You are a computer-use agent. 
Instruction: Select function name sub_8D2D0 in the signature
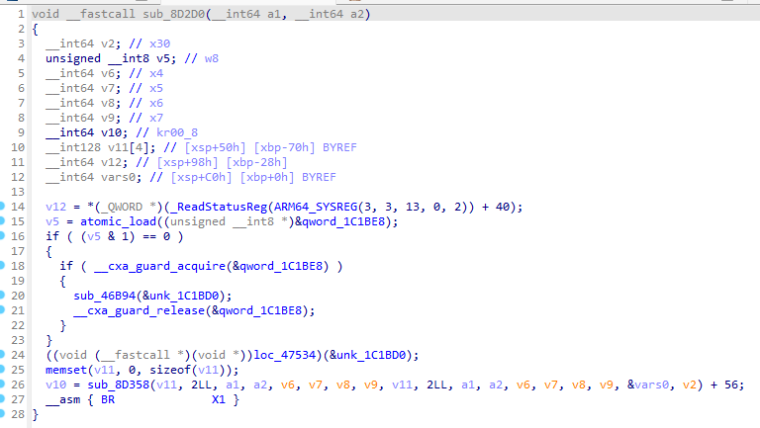[173, 14]
